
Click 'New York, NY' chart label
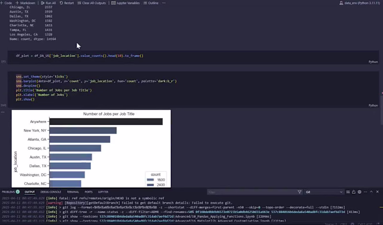(x=35, y=131)
